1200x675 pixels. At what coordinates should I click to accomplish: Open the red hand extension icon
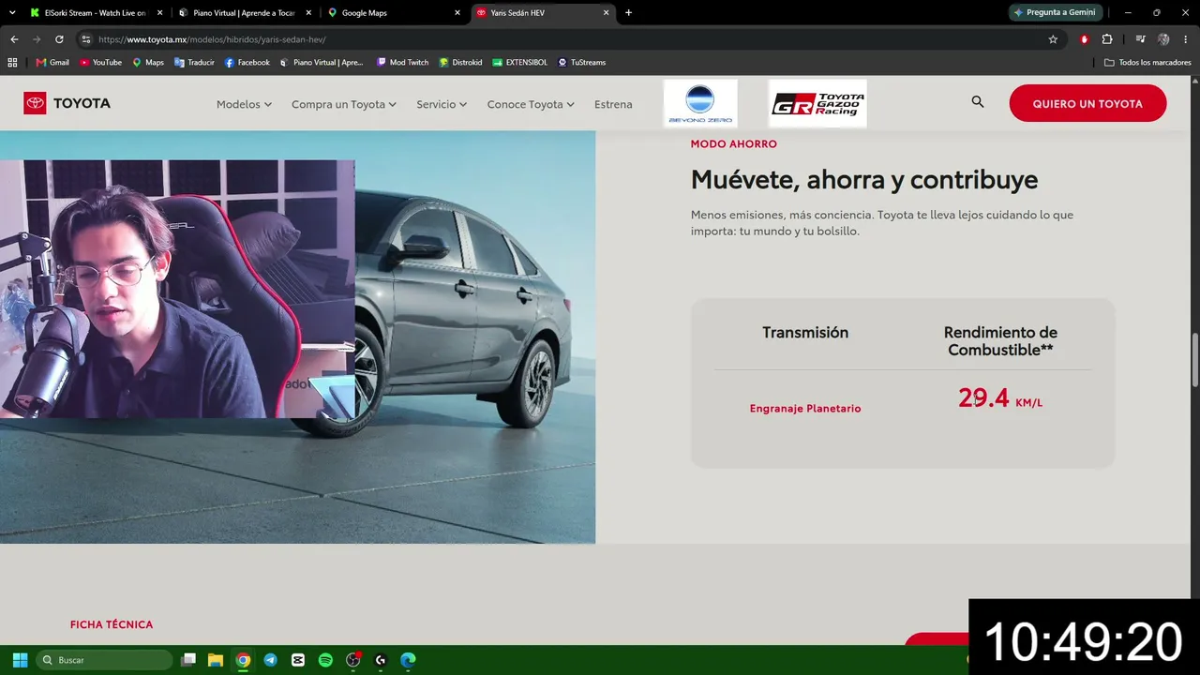1085,39
